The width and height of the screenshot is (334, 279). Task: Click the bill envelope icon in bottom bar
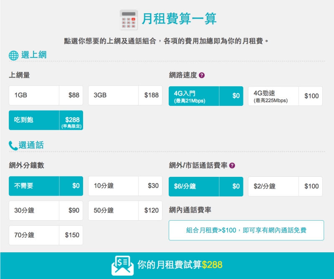pyautogui.click(x=122, y=265)
